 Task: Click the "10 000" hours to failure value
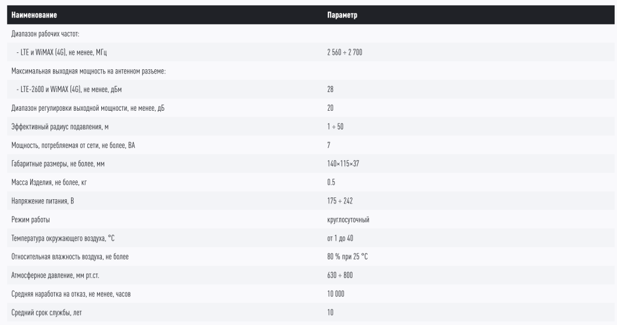[x=336, y=294]
